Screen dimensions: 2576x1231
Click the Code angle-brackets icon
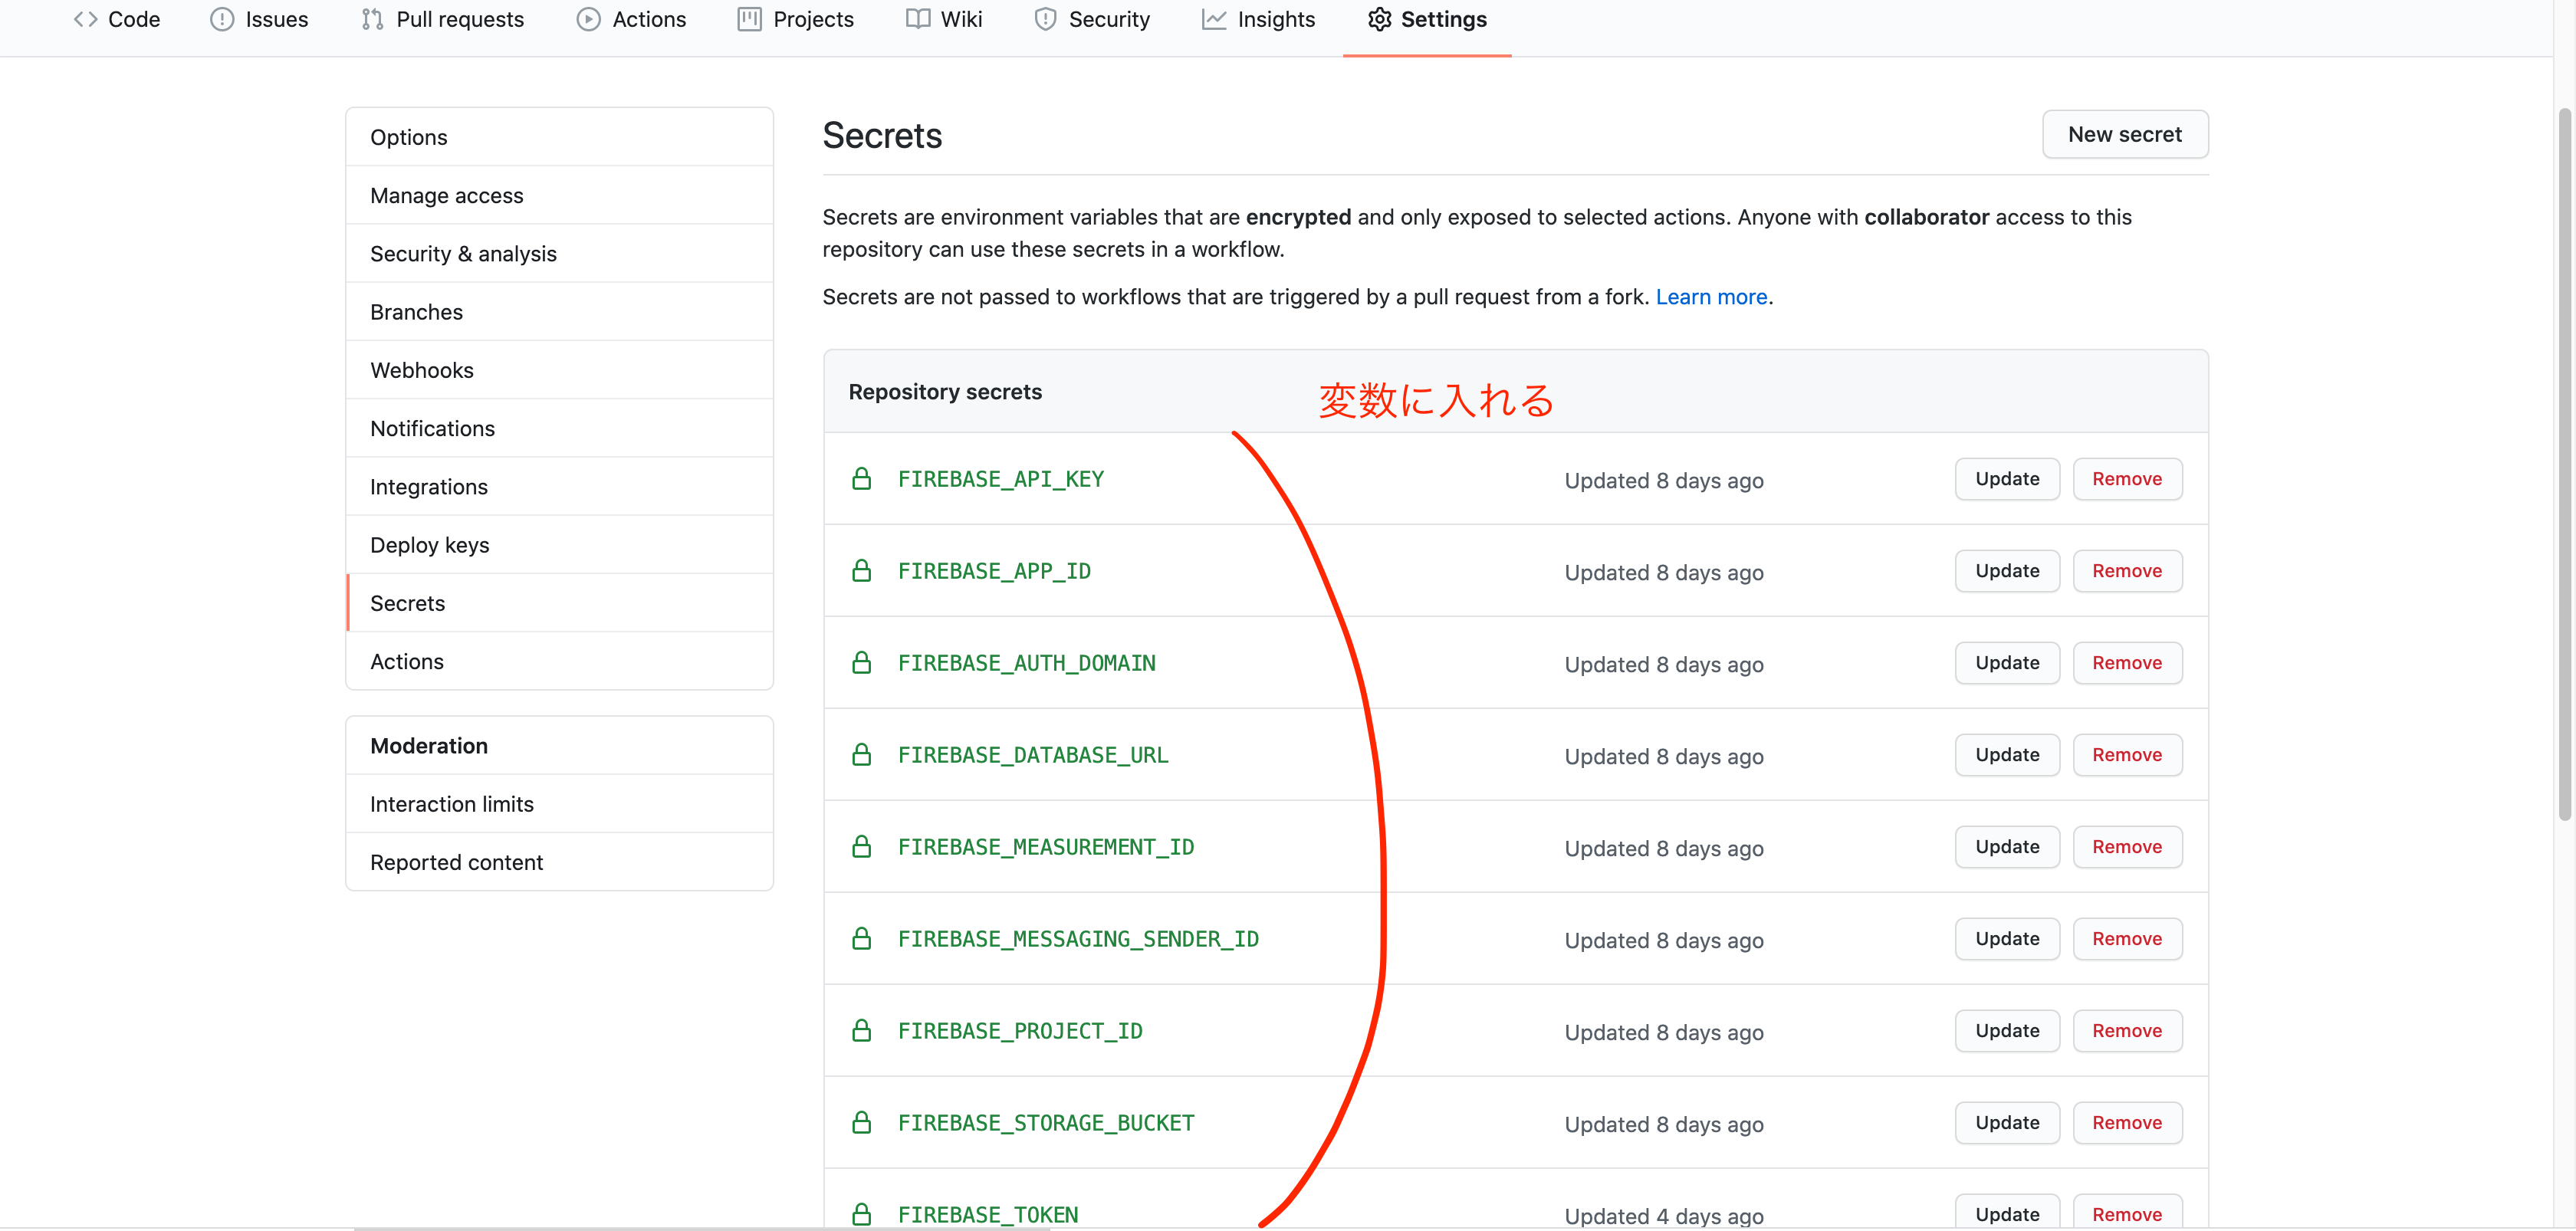[85, 19]
